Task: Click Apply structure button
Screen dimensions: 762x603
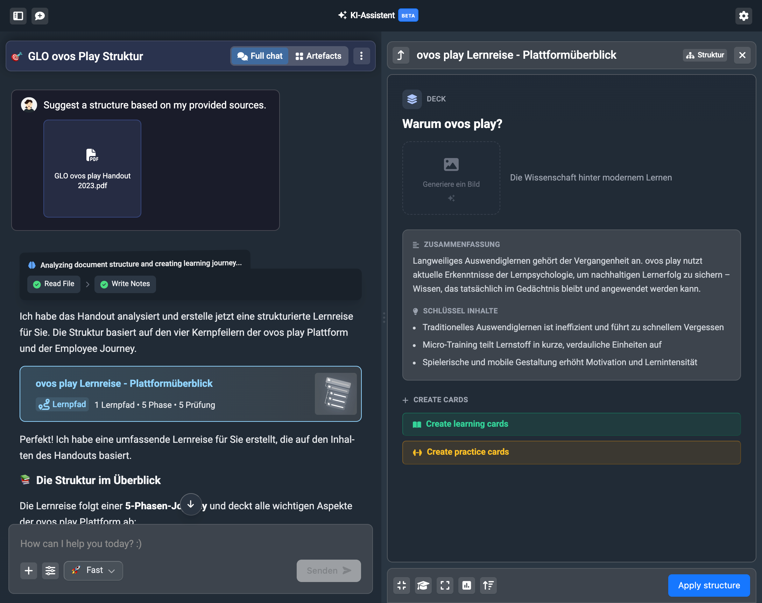Action: (709, 586)
